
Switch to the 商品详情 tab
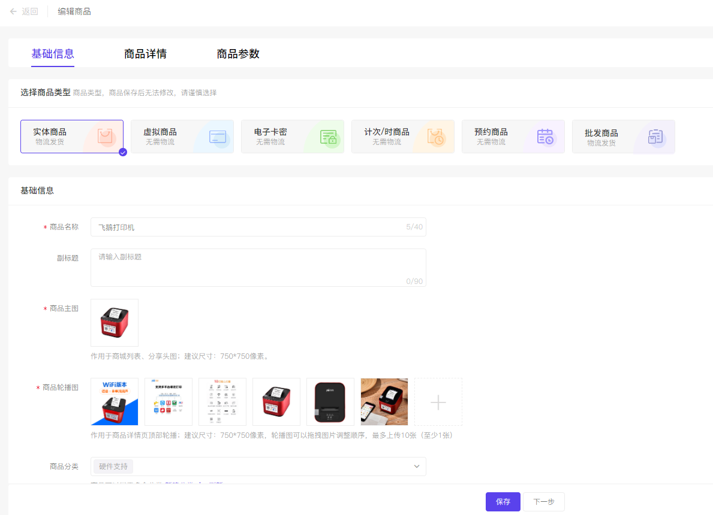(x=146, y=53)
